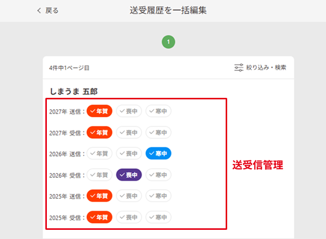Go back using 戻る link
This screenshot has height=239, width=326.
point(52,10)
